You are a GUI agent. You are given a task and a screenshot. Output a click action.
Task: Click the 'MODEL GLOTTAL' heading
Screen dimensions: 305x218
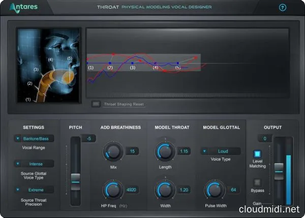(221, 128)
